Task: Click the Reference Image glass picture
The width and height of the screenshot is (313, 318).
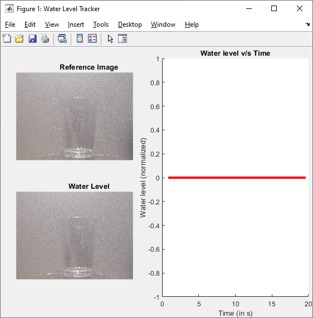Action: click(x=75, y=116)
